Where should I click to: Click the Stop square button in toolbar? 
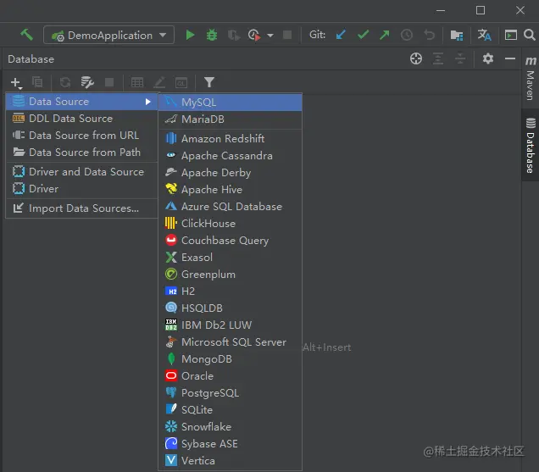pyautogui.click(x=287, y=35)
